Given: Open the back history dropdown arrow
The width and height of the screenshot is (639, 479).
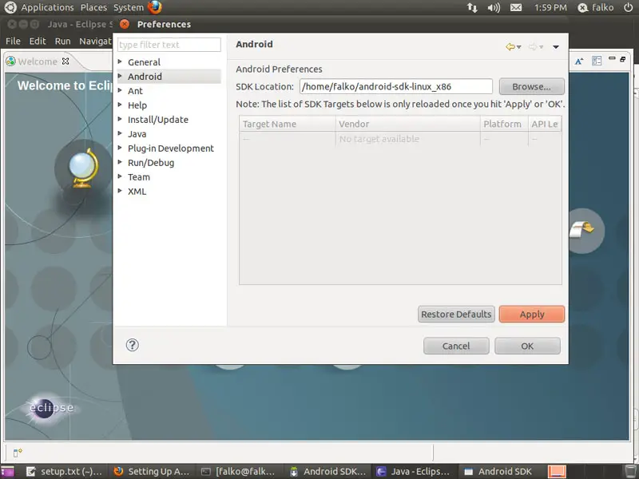Looking at the screenshot, I should pos(518,47).
